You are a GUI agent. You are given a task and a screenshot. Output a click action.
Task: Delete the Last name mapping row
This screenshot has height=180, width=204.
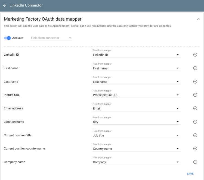[195, 81]
